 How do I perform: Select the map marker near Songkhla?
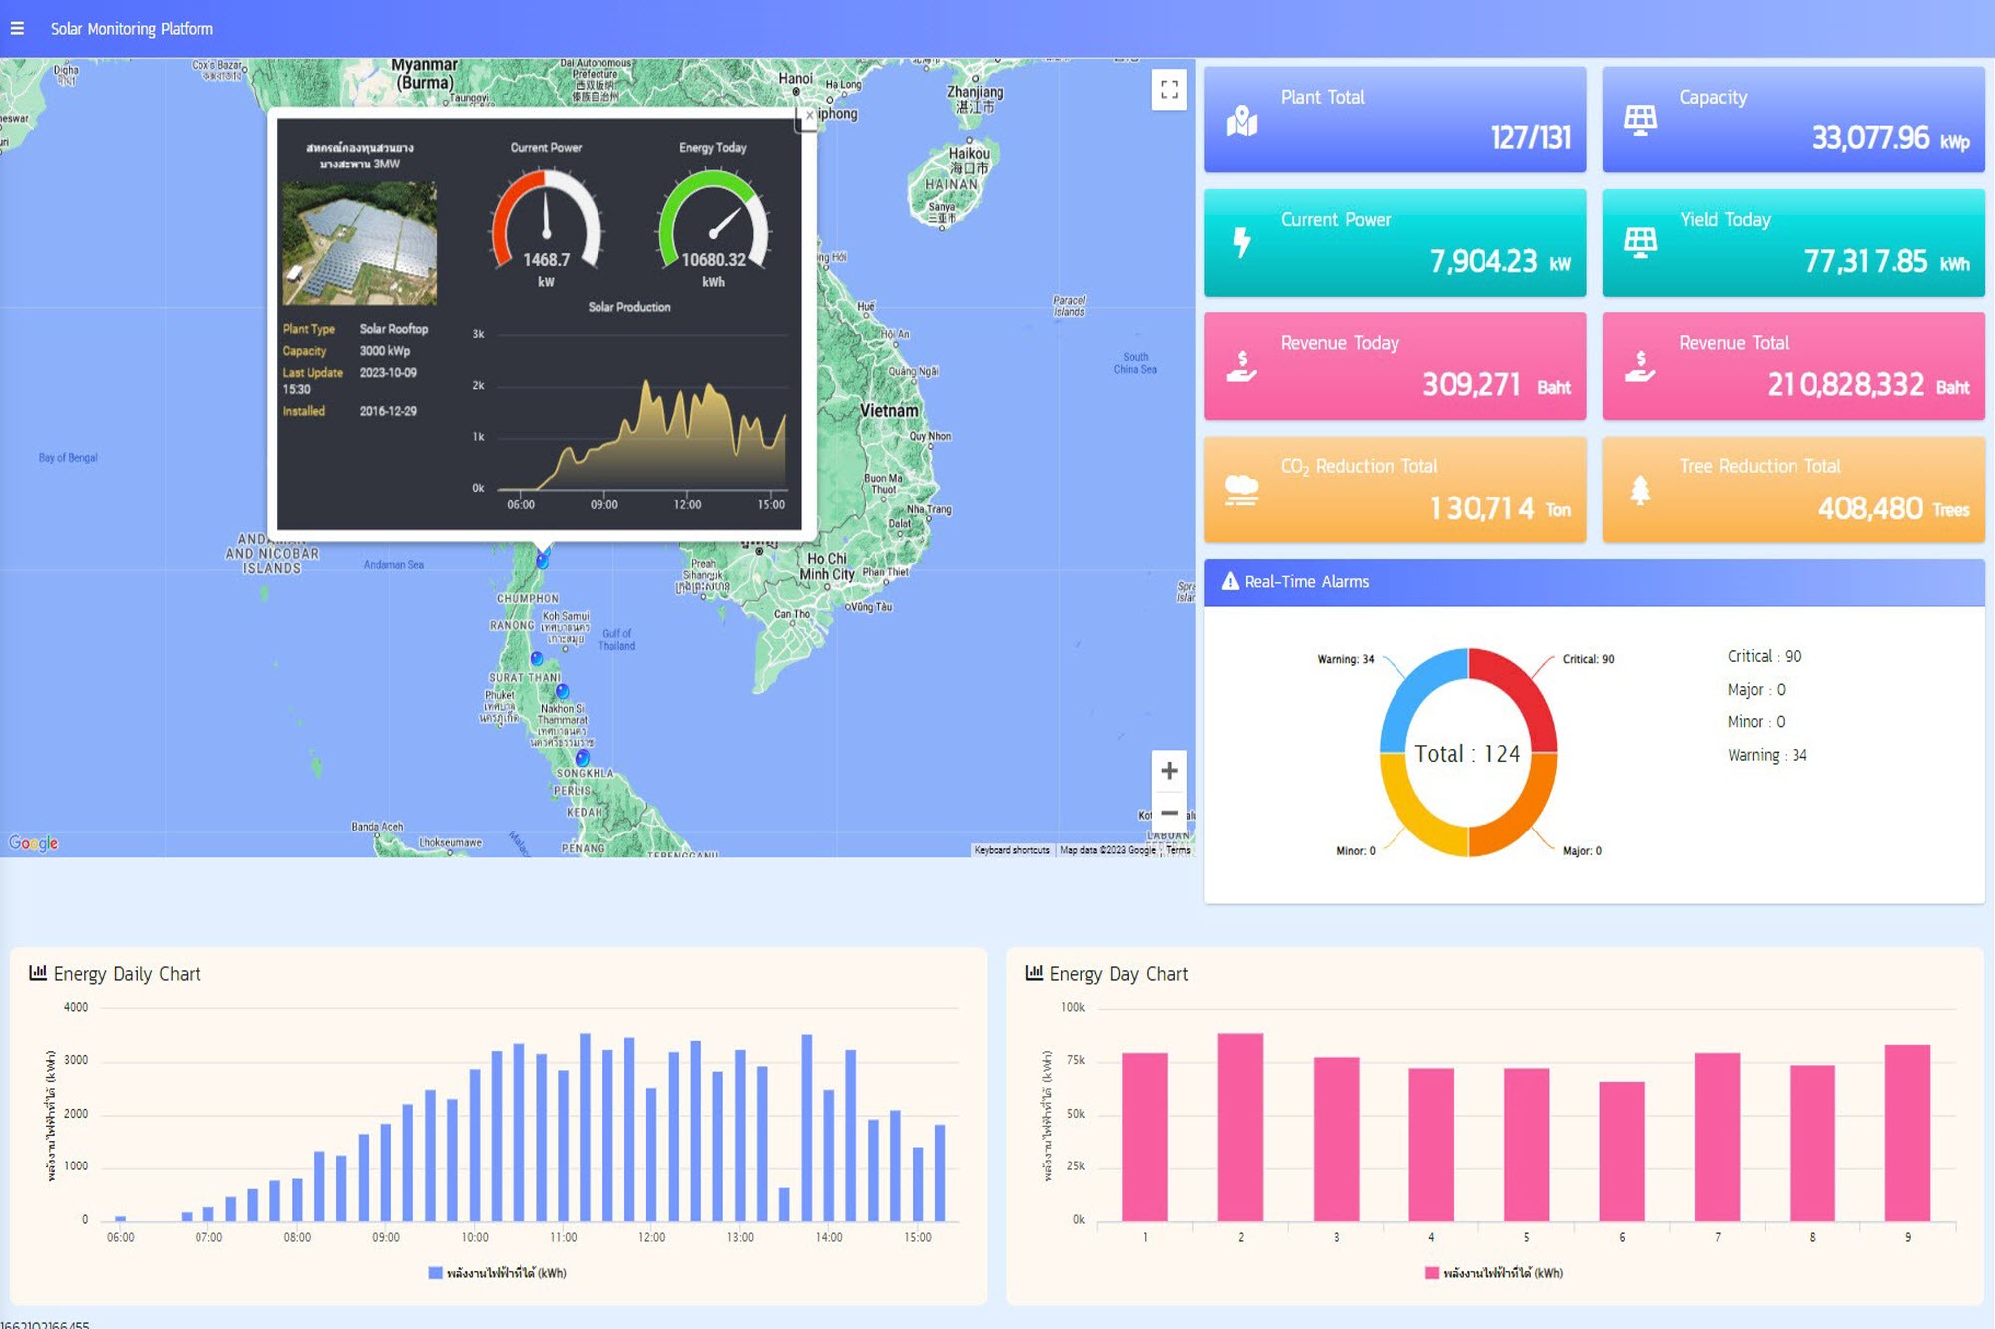(x=583, y=758)
